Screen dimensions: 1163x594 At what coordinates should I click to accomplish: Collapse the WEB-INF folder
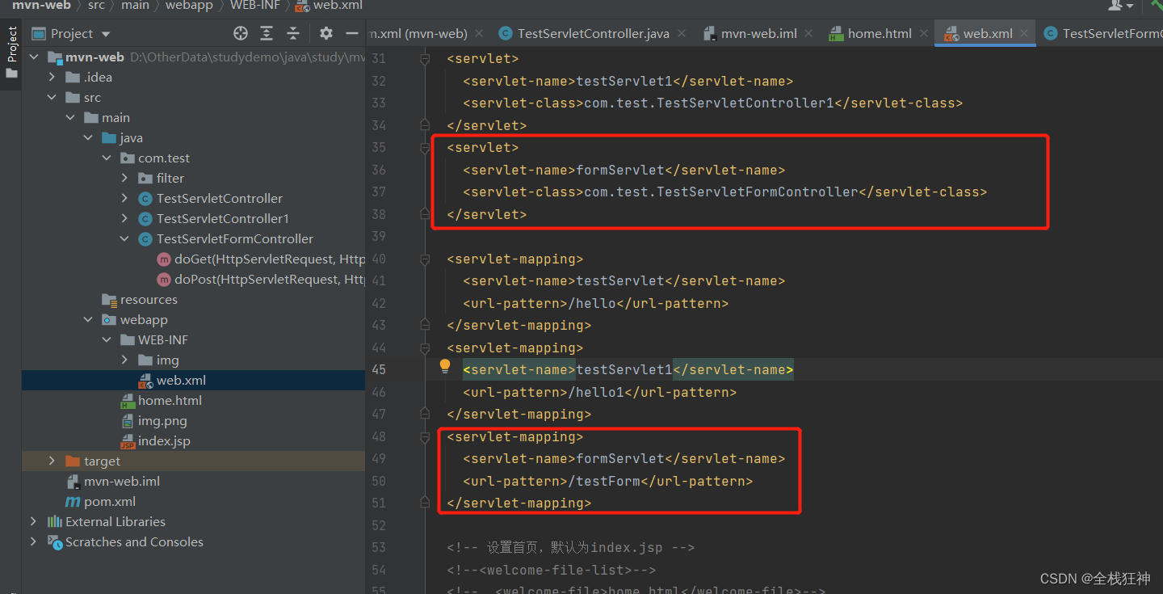[106, 339]
